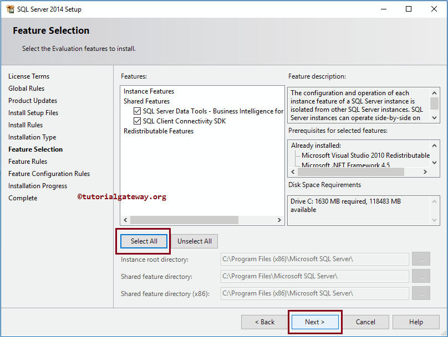Screen dimensions: 448x337
Task: Open the License Terms step in sidebar
Action: pyautogui.click(x=29, y=76)
